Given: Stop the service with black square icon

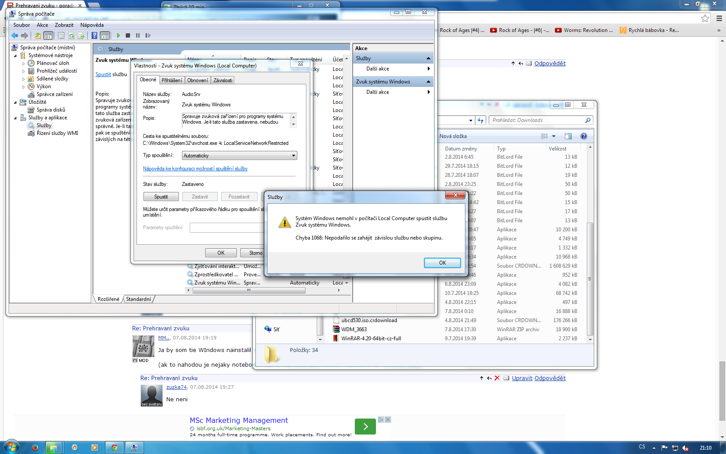Looking at the screenshot, I should [x=128, y=35].
